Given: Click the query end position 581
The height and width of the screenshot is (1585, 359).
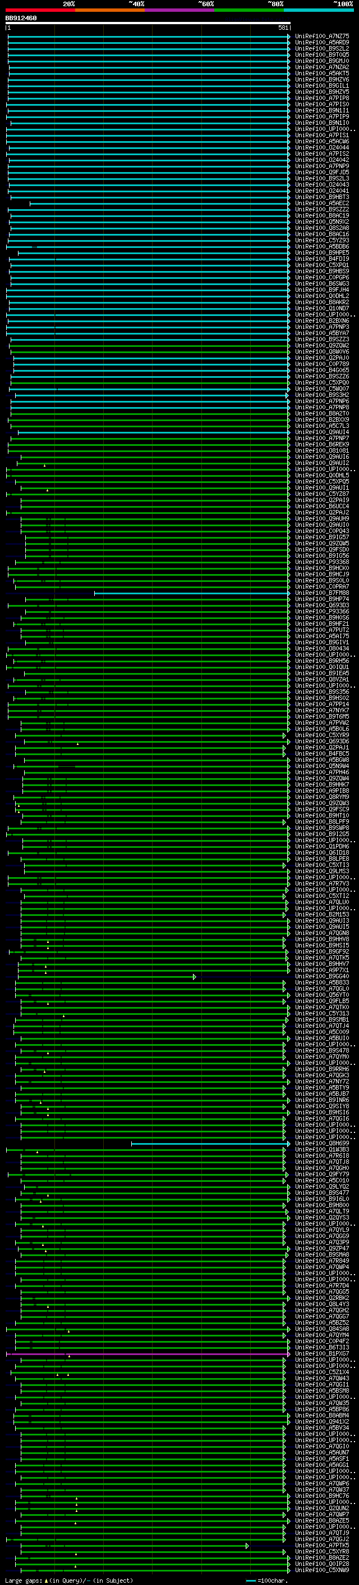Looking at the screenshot, I should (283, 28).
